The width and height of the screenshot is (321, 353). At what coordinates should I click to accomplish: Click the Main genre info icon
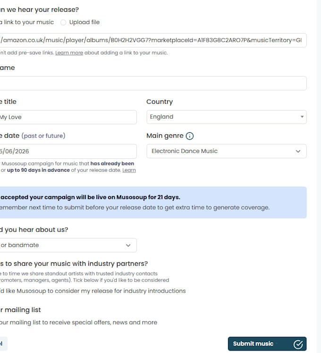190,136
